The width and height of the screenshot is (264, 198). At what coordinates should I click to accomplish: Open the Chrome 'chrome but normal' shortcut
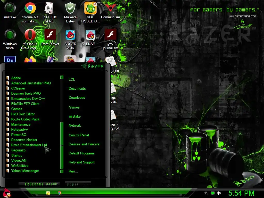pyautogui.click(x=30, y=13)
